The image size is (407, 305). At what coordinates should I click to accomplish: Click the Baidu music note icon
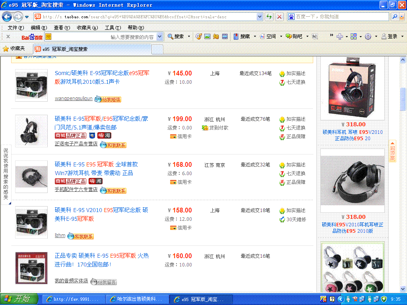tap(199, 37)
